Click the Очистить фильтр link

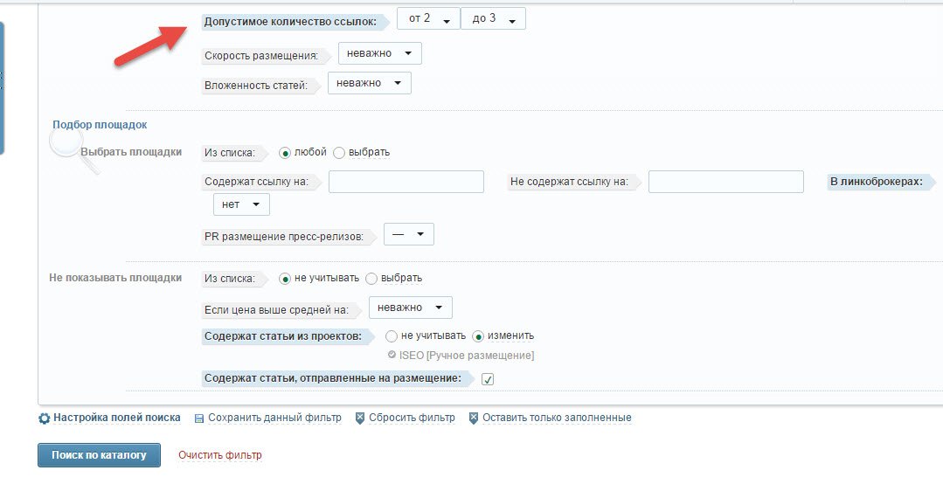click(220, 455)
